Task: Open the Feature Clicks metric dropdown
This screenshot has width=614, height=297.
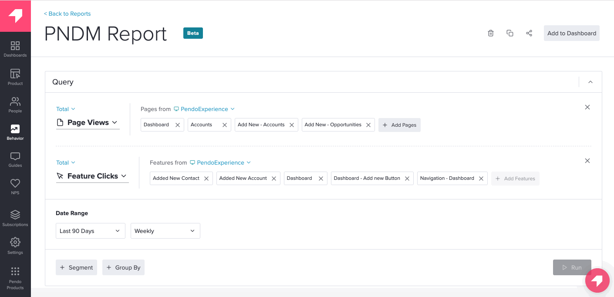Action: [x=92, y=176]
